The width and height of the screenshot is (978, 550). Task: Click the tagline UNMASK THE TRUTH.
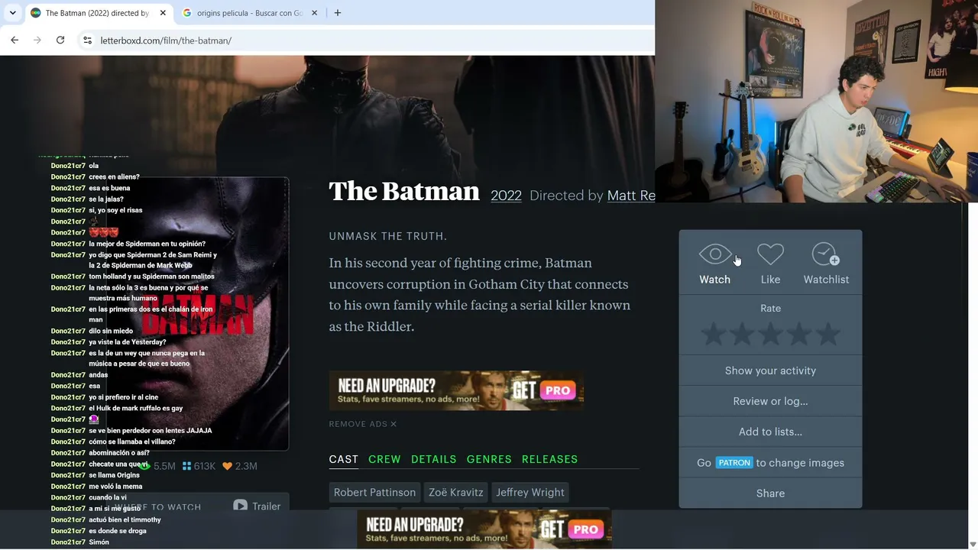388,237
